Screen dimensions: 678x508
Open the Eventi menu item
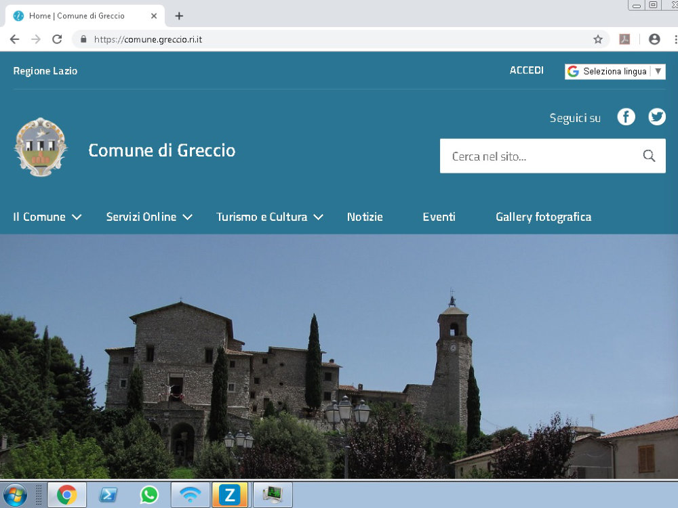coord(439,217)
